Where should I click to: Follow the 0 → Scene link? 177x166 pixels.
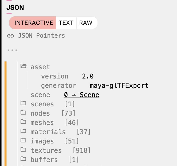(x=82, y=95)
